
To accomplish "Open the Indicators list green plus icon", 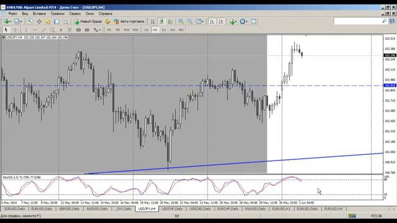I will (x=231, y=22).
